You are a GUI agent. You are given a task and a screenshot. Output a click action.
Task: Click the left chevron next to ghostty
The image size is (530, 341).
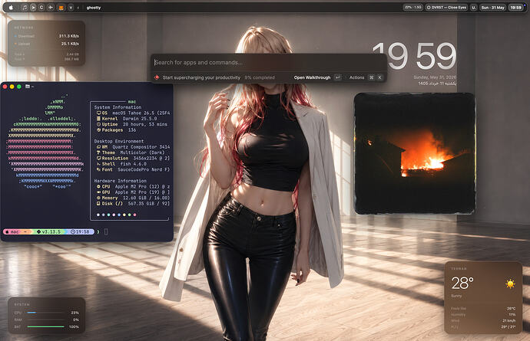(78, 8)
